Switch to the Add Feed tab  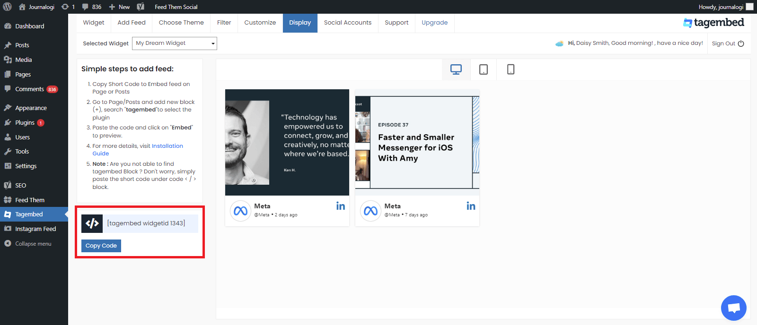click(132, 23)
